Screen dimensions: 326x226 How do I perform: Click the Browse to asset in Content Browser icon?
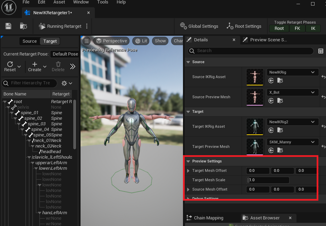[23, 26]
